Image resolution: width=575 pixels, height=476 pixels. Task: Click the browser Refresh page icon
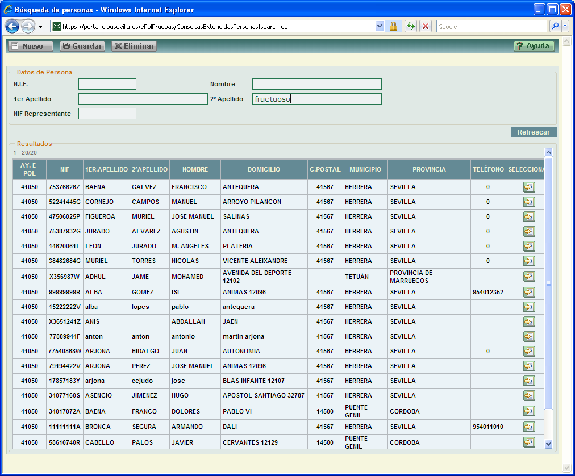(x=410, y=27)
